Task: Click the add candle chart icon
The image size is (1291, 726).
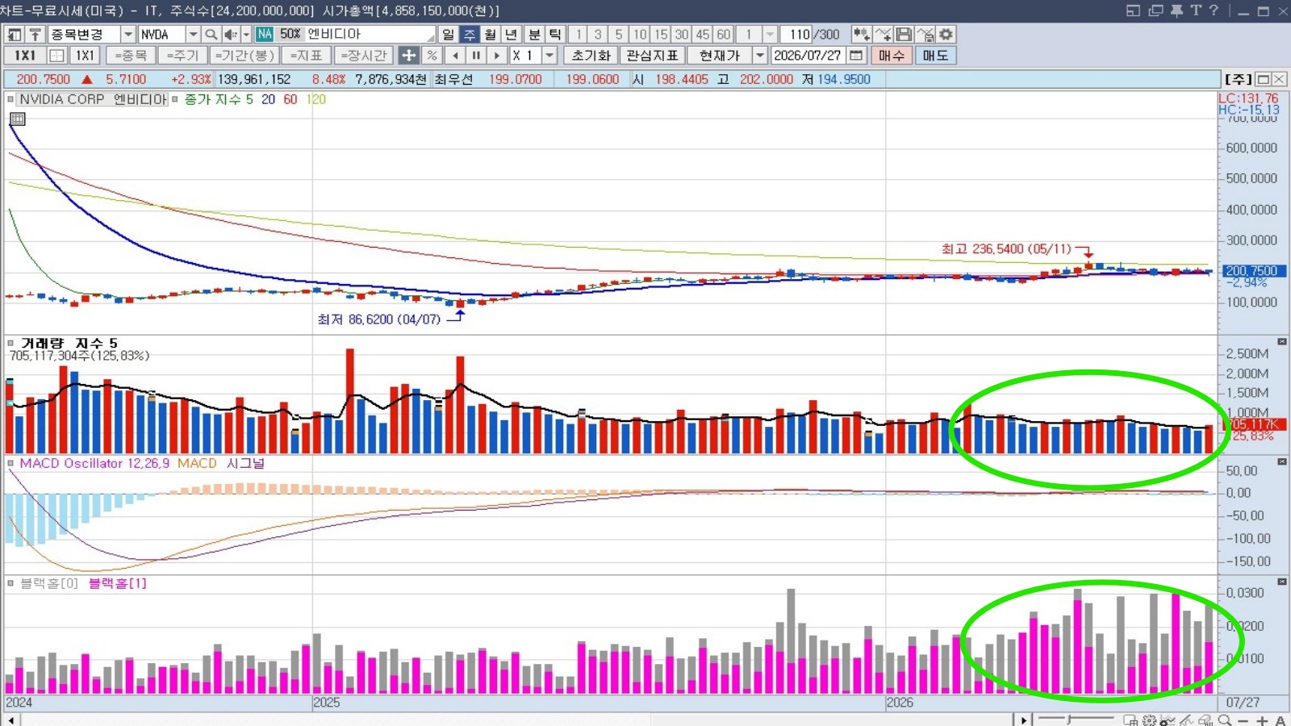Action: pos(862,34)
